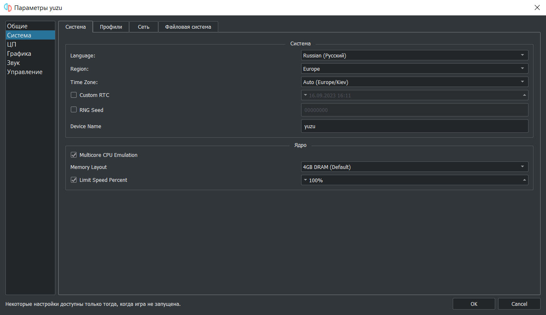The width and height of the screenshot is (546, 315).
Task: Click the Memory Layout label text
Action: point(88,167)
